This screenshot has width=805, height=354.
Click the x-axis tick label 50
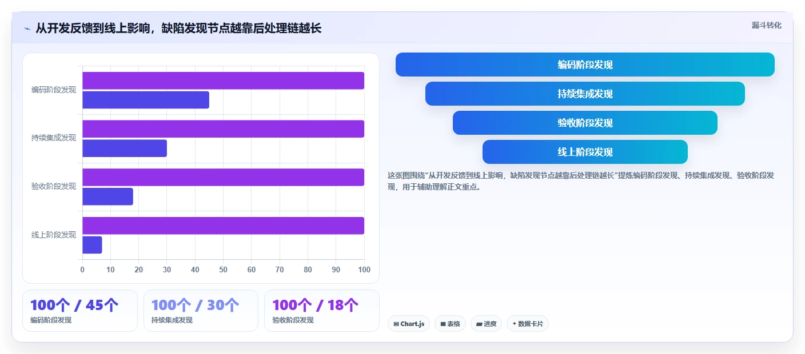[x=223, y=269]
